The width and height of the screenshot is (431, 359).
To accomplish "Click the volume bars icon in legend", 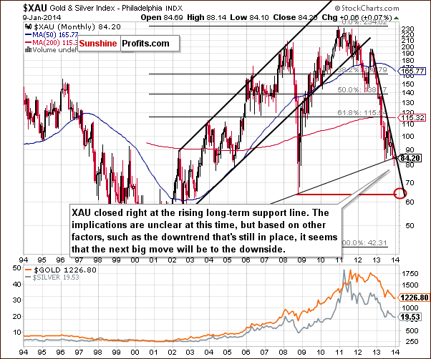I will click(x=28, y=50).
